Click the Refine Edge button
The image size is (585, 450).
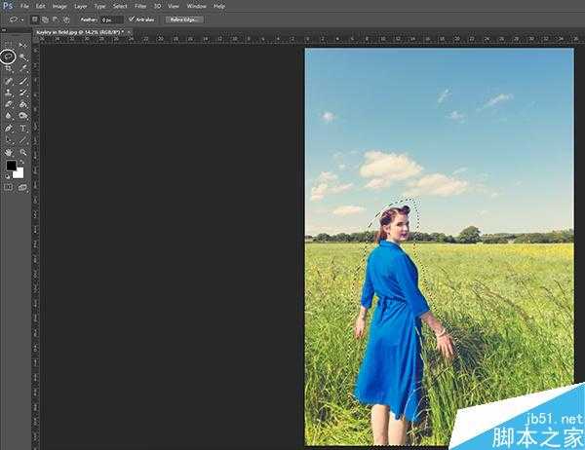pyautogui.click(x=183, y=19)
